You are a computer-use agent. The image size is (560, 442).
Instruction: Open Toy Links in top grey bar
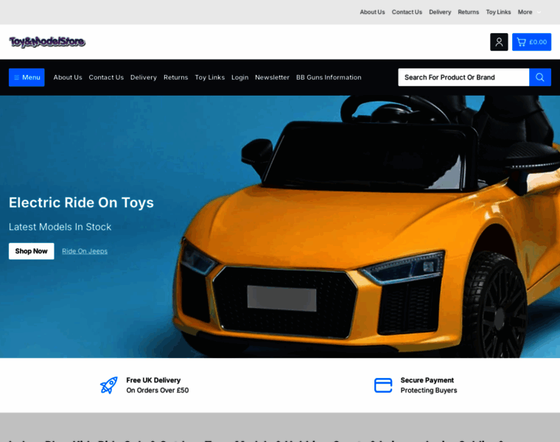pyautogui.click(x=498, y=12)
